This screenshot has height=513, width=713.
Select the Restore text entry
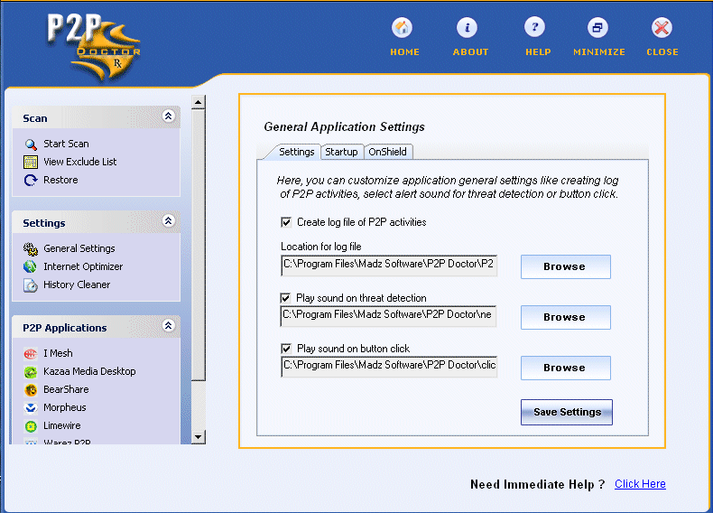[x=60, y=180]
